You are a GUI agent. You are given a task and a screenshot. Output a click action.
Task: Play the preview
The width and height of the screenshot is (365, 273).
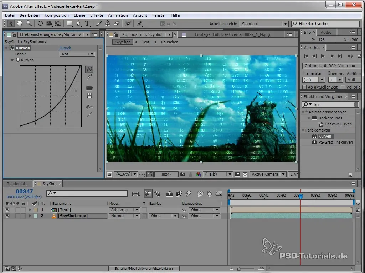323,56
